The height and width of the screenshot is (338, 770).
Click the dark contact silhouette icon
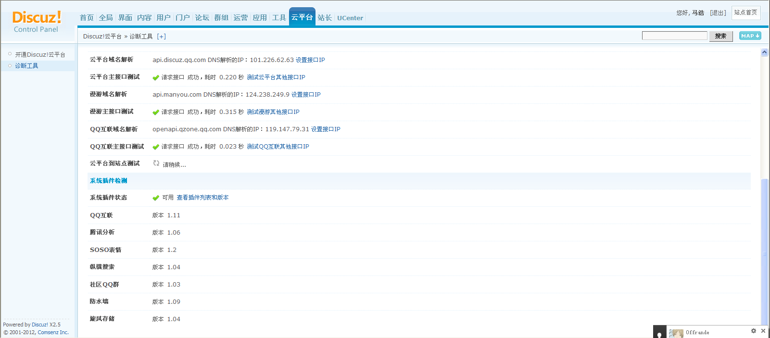[x=659, y=333]
